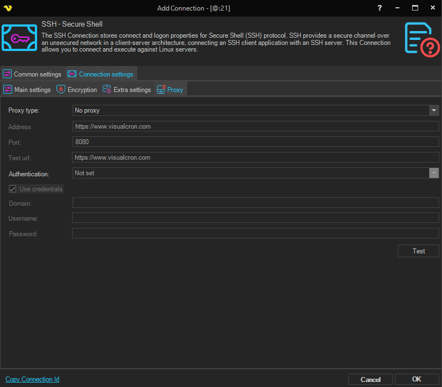Confirm with the OK button
This screenshot has width=442, height=387.
click(417, 379)
